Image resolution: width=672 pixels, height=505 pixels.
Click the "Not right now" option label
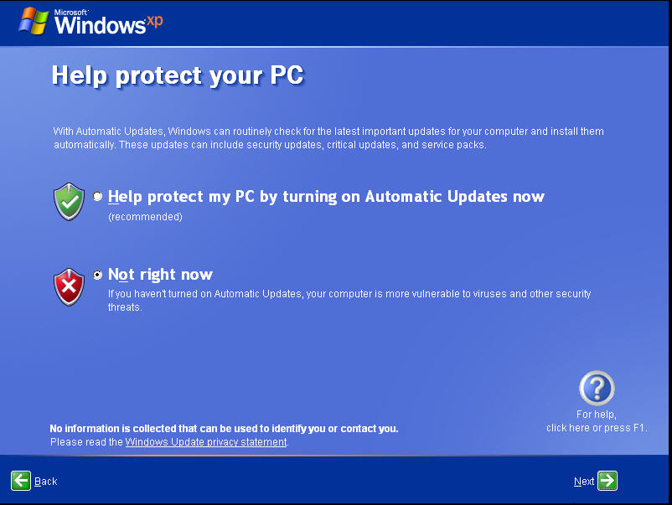(161, 275)
